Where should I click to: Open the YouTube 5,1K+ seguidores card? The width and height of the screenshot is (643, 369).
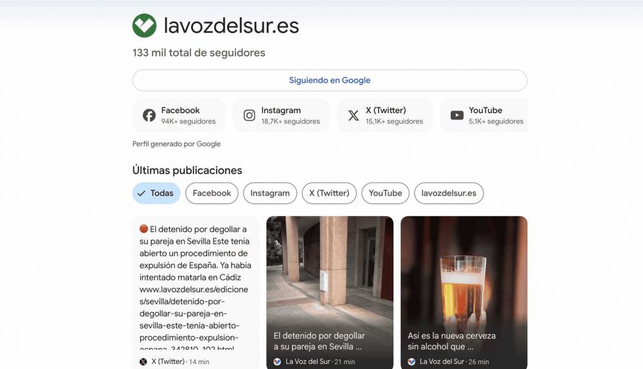[x=484, y=115]
